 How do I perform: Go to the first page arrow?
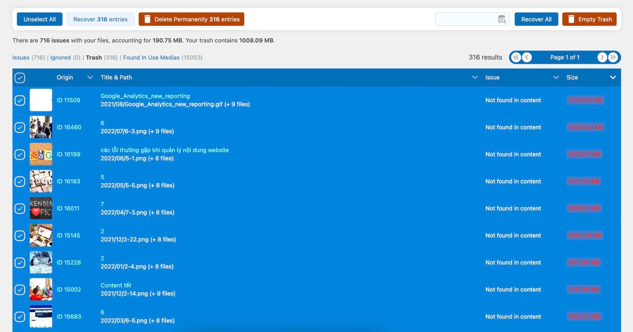tap(516, 57)
